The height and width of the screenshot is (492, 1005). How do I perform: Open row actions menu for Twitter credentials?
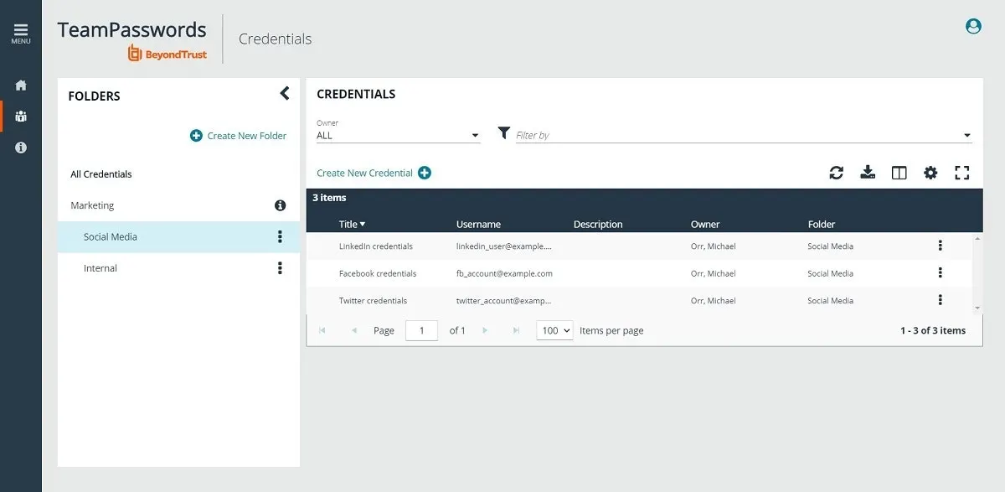pyautogui.click(x=941, y=299)
